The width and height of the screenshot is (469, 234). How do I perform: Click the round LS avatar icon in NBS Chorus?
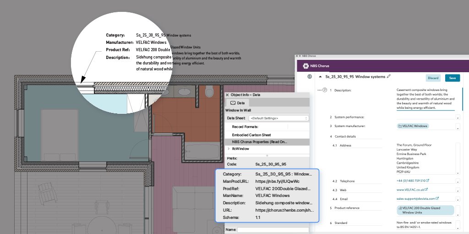click(310, 77)
